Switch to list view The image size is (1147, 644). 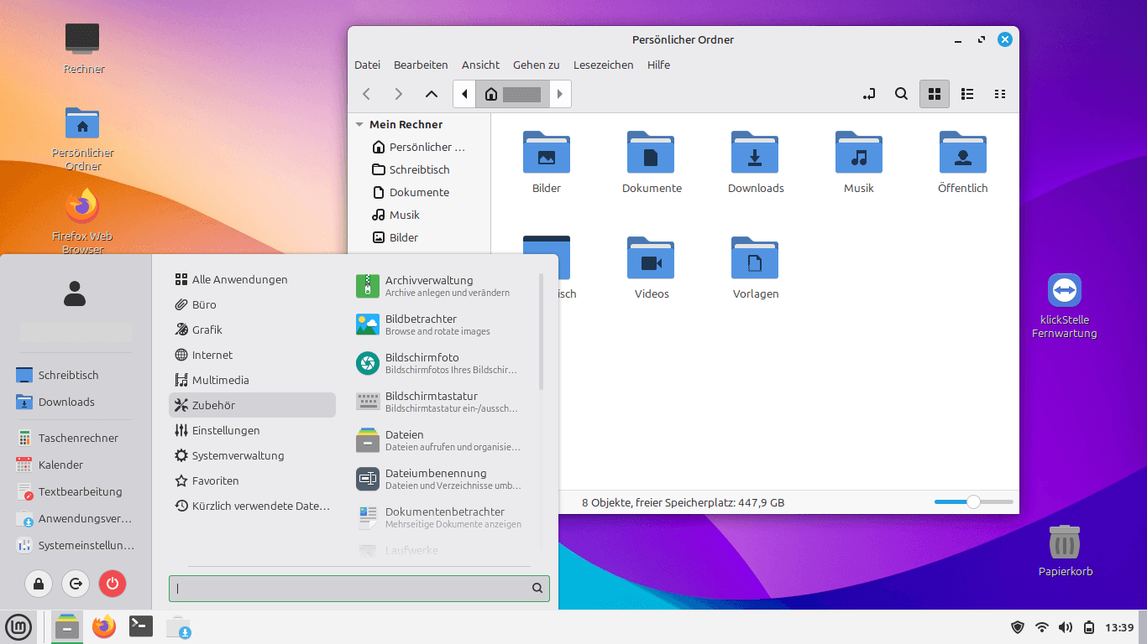[x=967, y=94]
